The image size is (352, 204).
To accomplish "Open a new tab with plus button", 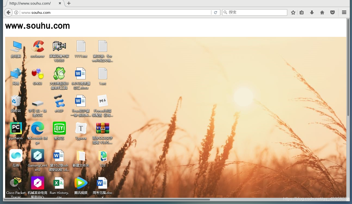I will (69, 3).
